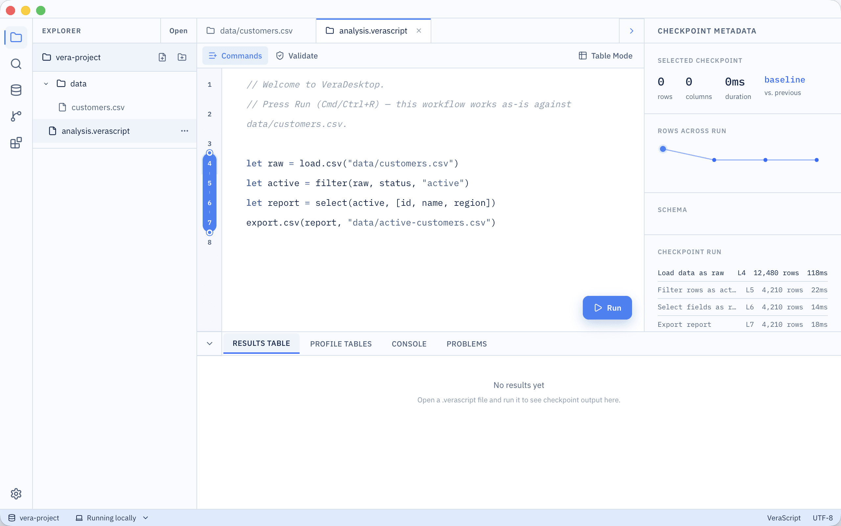Select Filter rows checkpoint row
This screenshot has width=841, height=526.
point(743,290)
